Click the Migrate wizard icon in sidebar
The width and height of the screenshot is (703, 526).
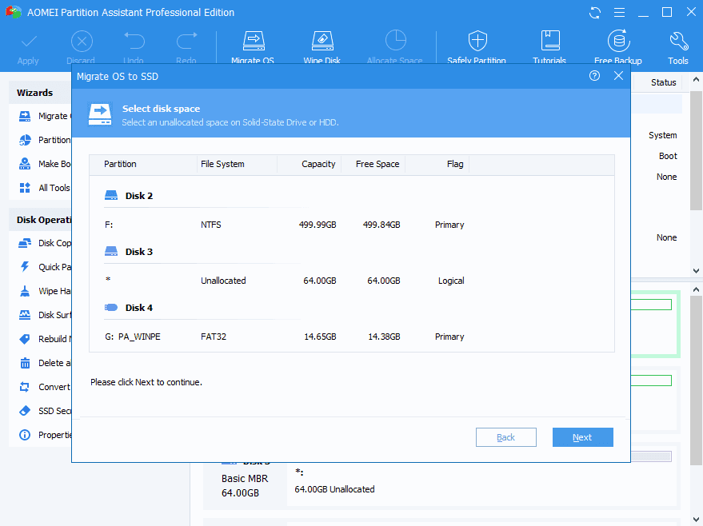click(25, 116)
